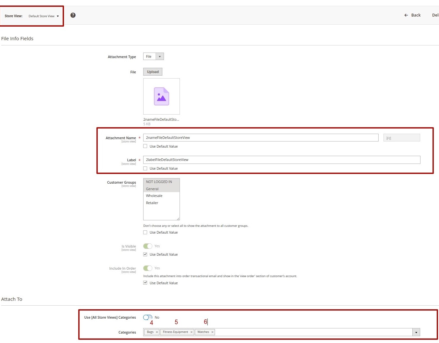Check Use Default Value for Attachment Name

pyautogui.click(x=145, y=146)
